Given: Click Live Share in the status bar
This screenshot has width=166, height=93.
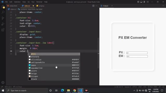Looking at the screenshot, I should (17, 87).
